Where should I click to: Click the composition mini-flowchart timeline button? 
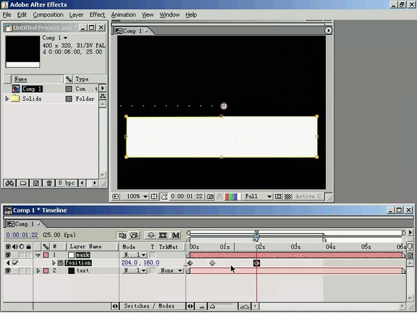[x=122, y=235]
